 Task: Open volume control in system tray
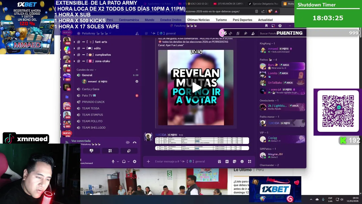point(342,199)
